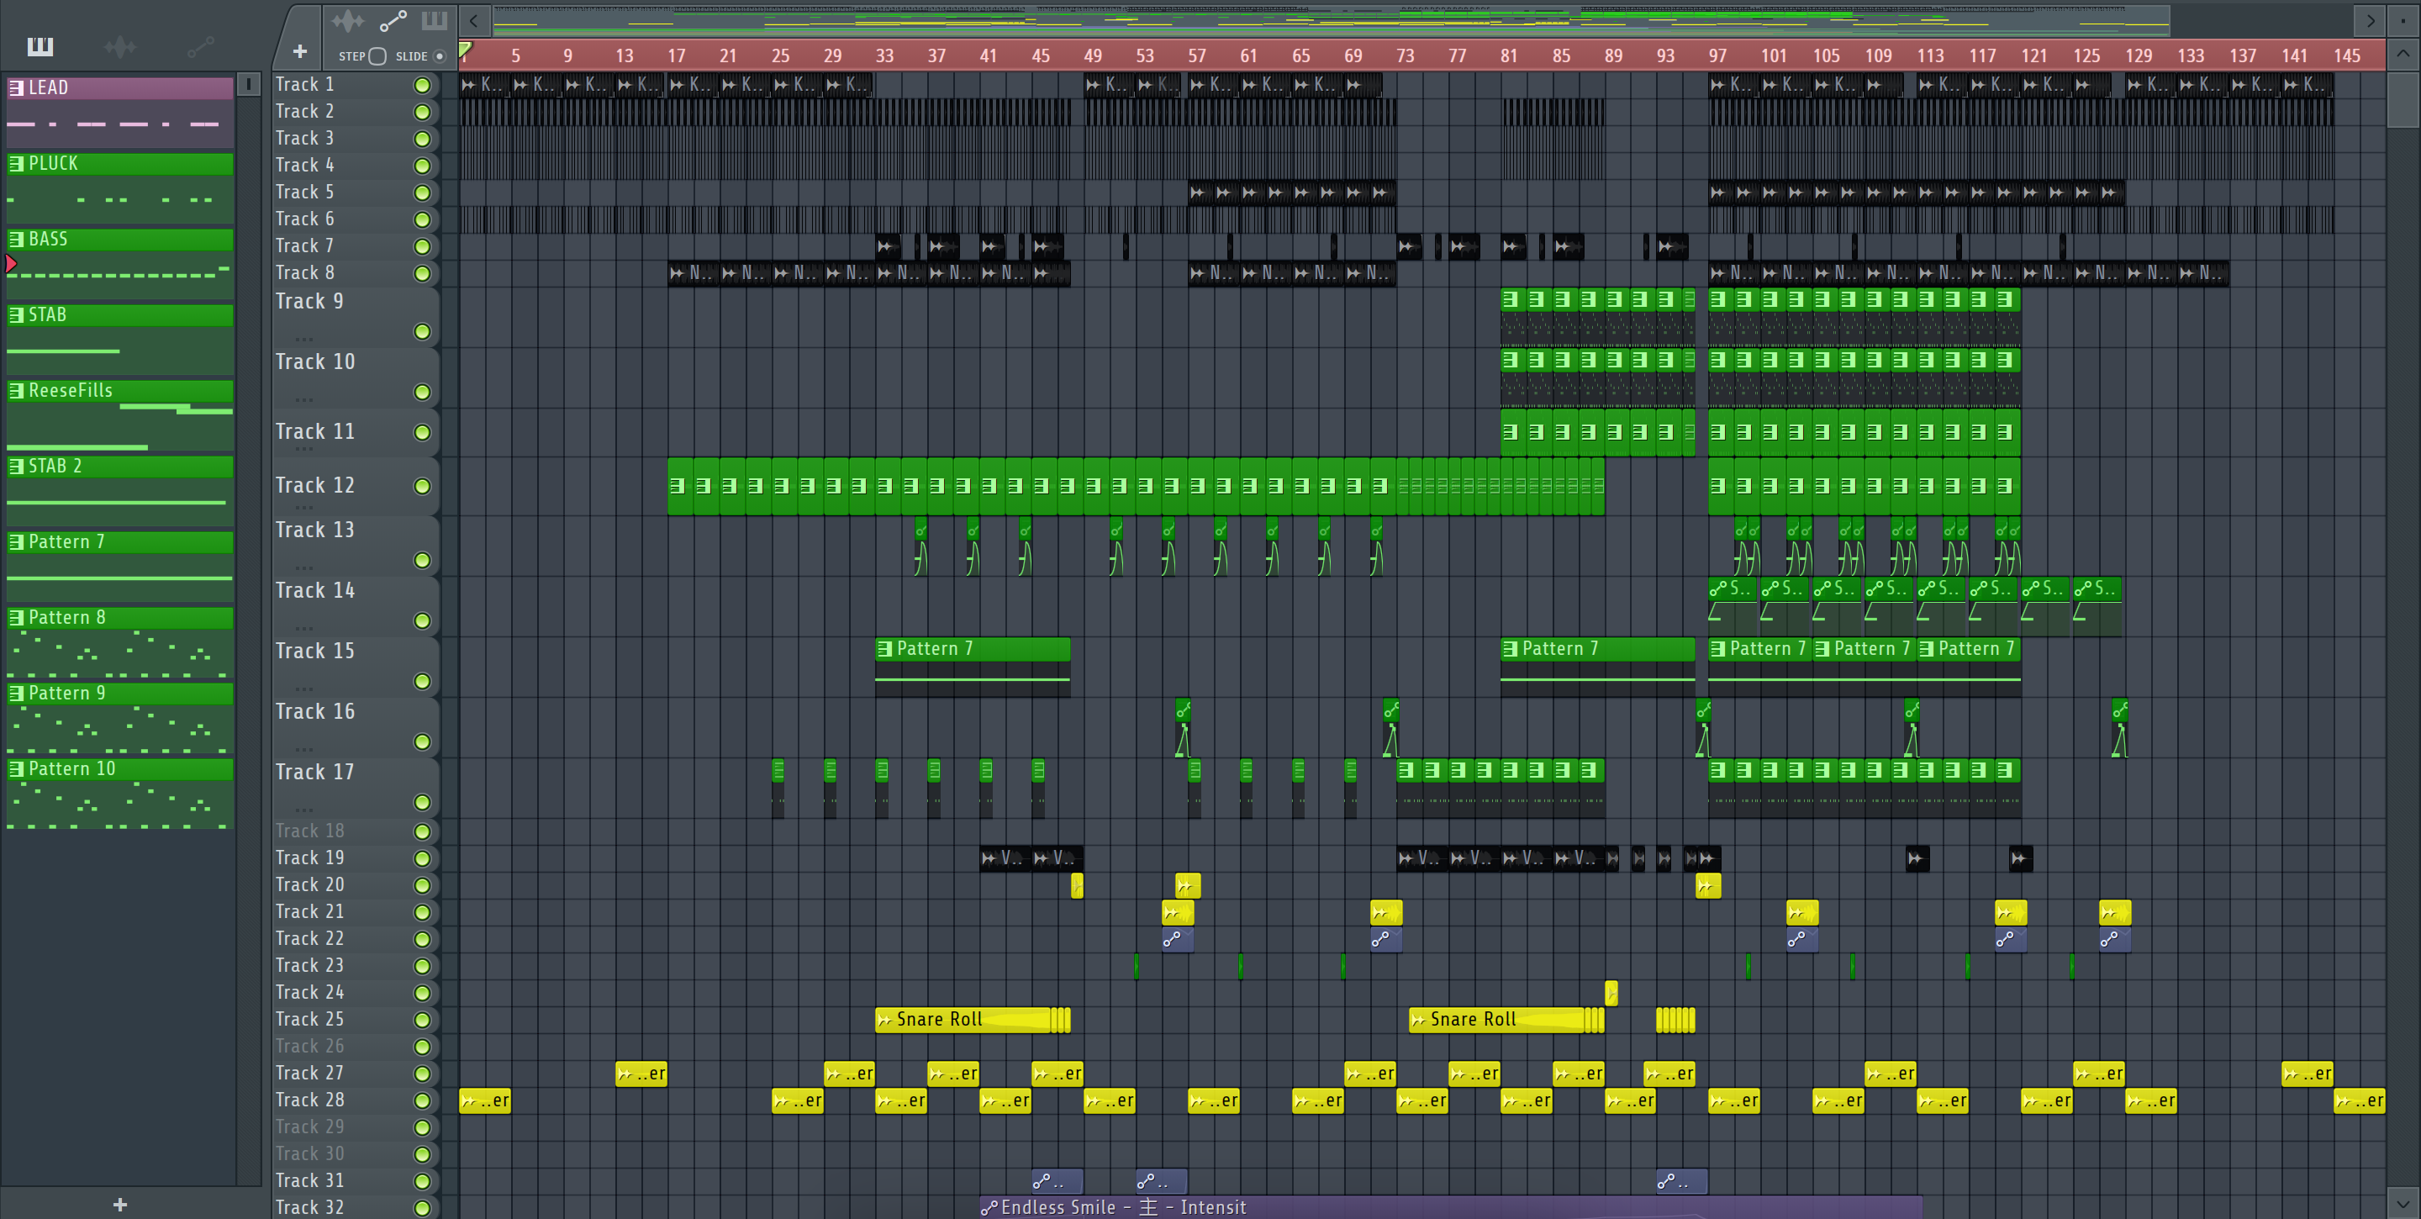Click the playlist automation clip focus icon
Image resolution: width=2421 pixels, height=1219 pixels.
click(392, 21)
